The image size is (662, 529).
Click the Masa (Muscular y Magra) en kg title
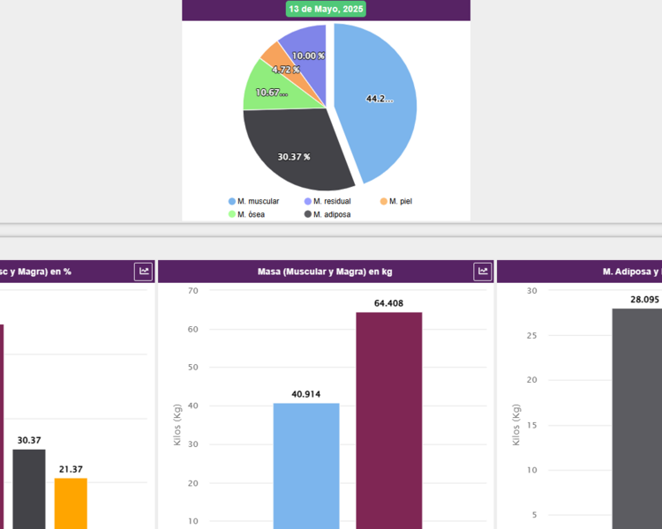pos(325,272)
